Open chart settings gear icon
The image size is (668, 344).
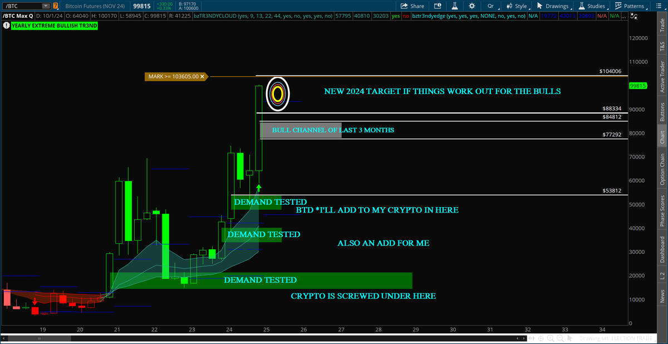pos(472,6)
